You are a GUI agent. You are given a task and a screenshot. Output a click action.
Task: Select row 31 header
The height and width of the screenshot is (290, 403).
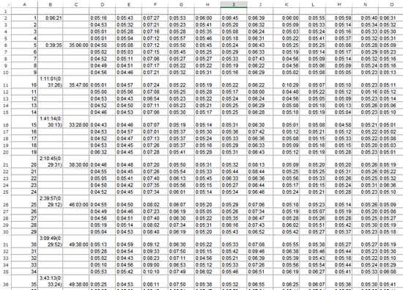pyautogui.click(x=6, y=242)
